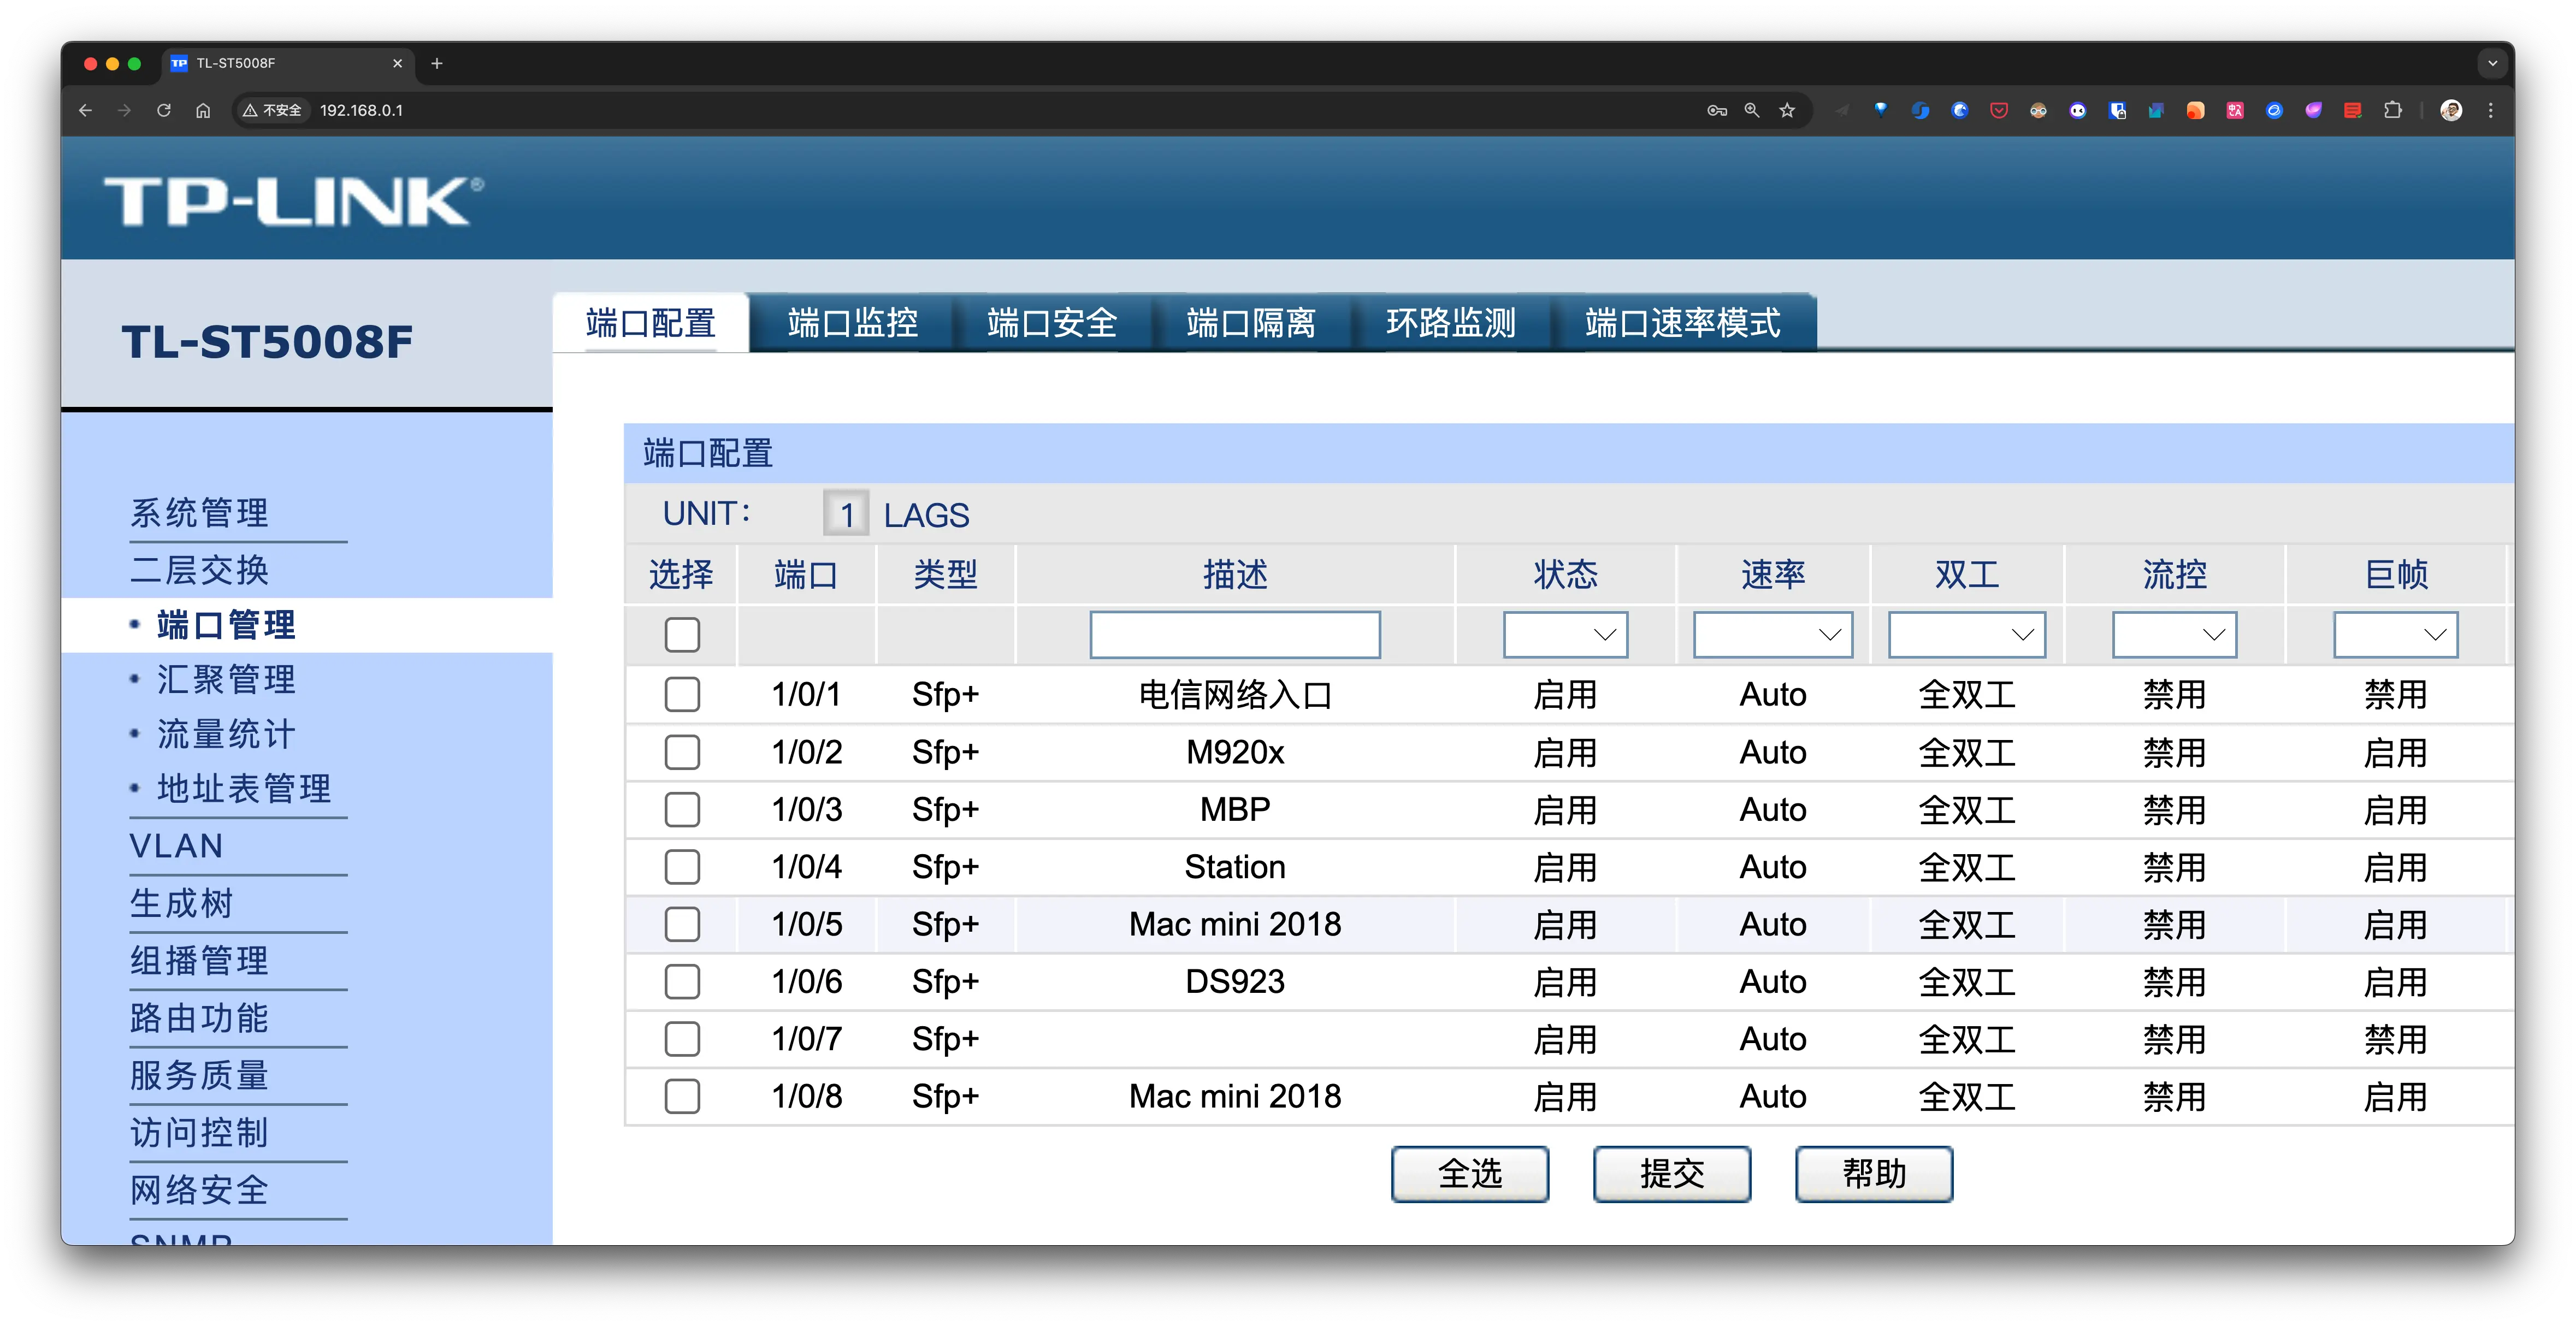The width and height of the screenshot is (2576, 1326).
Task: Switch to the 端口监控 tab
Action: pos(851,322)
